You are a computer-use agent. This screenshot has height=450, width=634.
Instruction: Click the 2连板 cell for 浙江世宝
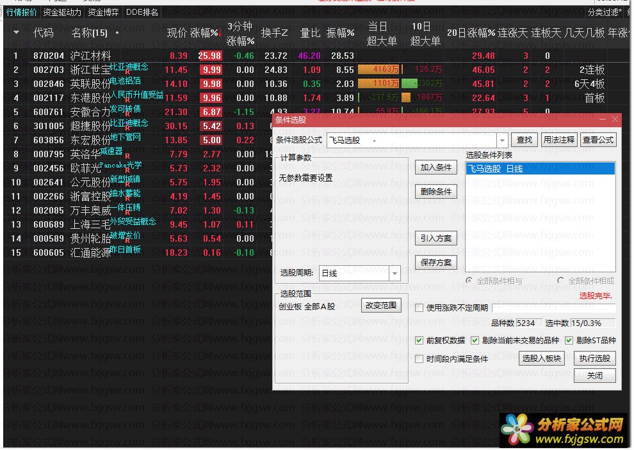click(592, 70)
